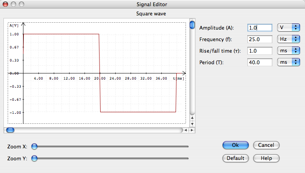Click the horizontal scrollbar's left arrow

point(186,130)
